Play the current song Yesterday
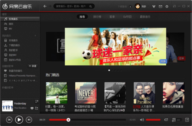 19,120
